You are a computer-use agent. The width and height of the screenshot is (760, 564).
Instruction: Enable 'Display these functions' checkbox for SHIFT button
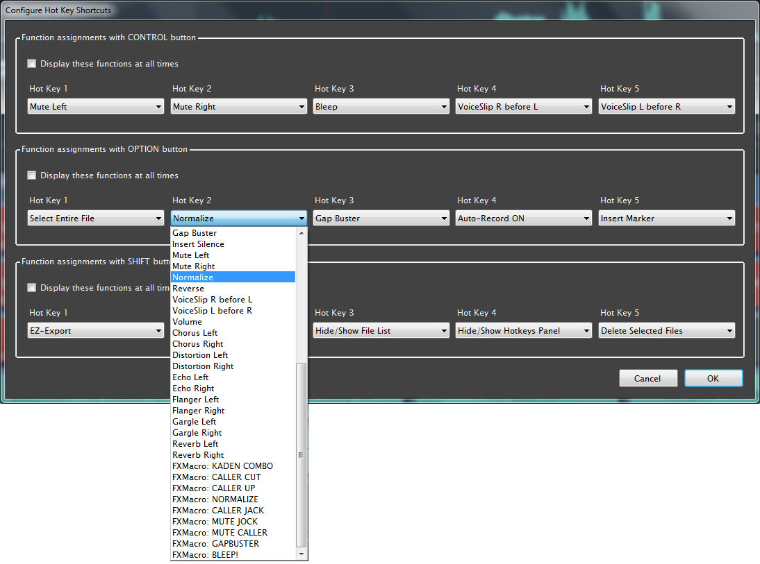(31, 288)
